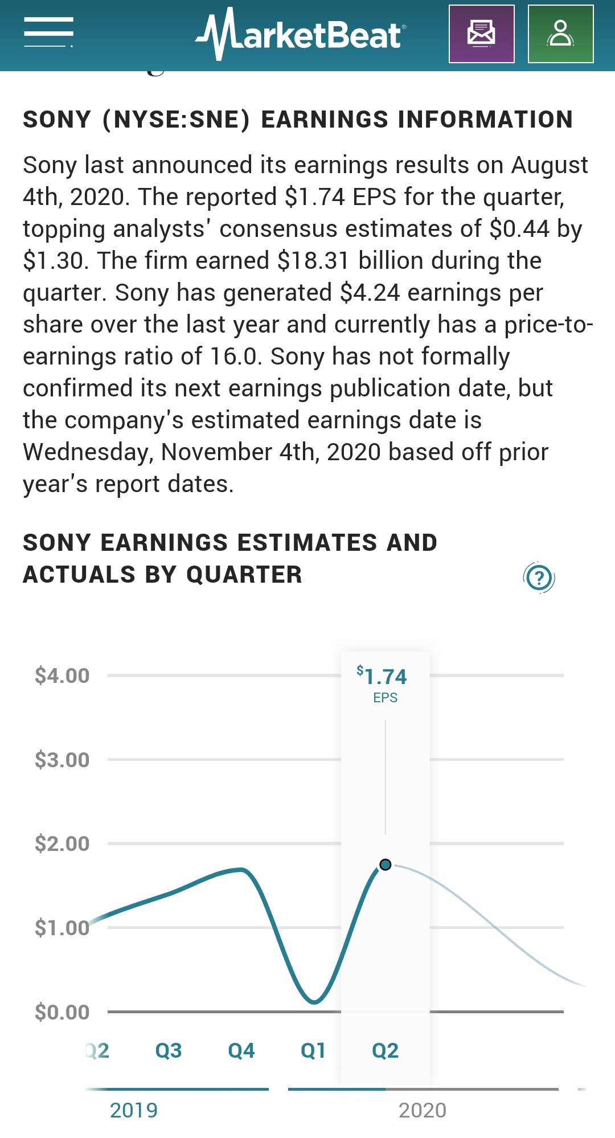Select Q4 on the chart axis
Viewport: 615px width, 1138px height.
[241, 1050]
